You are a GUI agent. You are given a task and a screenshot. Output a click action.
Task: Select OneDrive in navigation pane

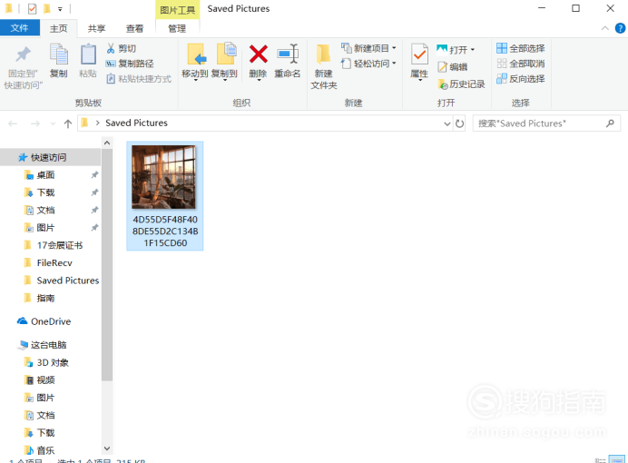pyautogui.click(x=51, y=321)
